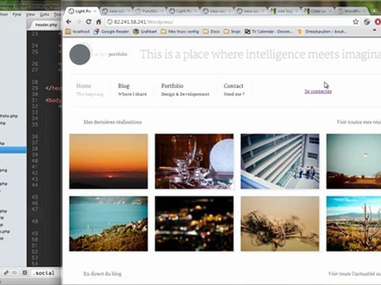Click the link icon in the editor find bar
This screenshot has width=381, height=285.
coord(6,273)
